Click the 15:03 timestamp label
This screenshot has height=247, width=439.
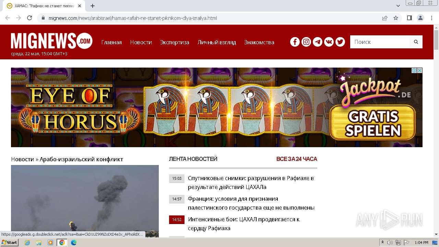177,178
